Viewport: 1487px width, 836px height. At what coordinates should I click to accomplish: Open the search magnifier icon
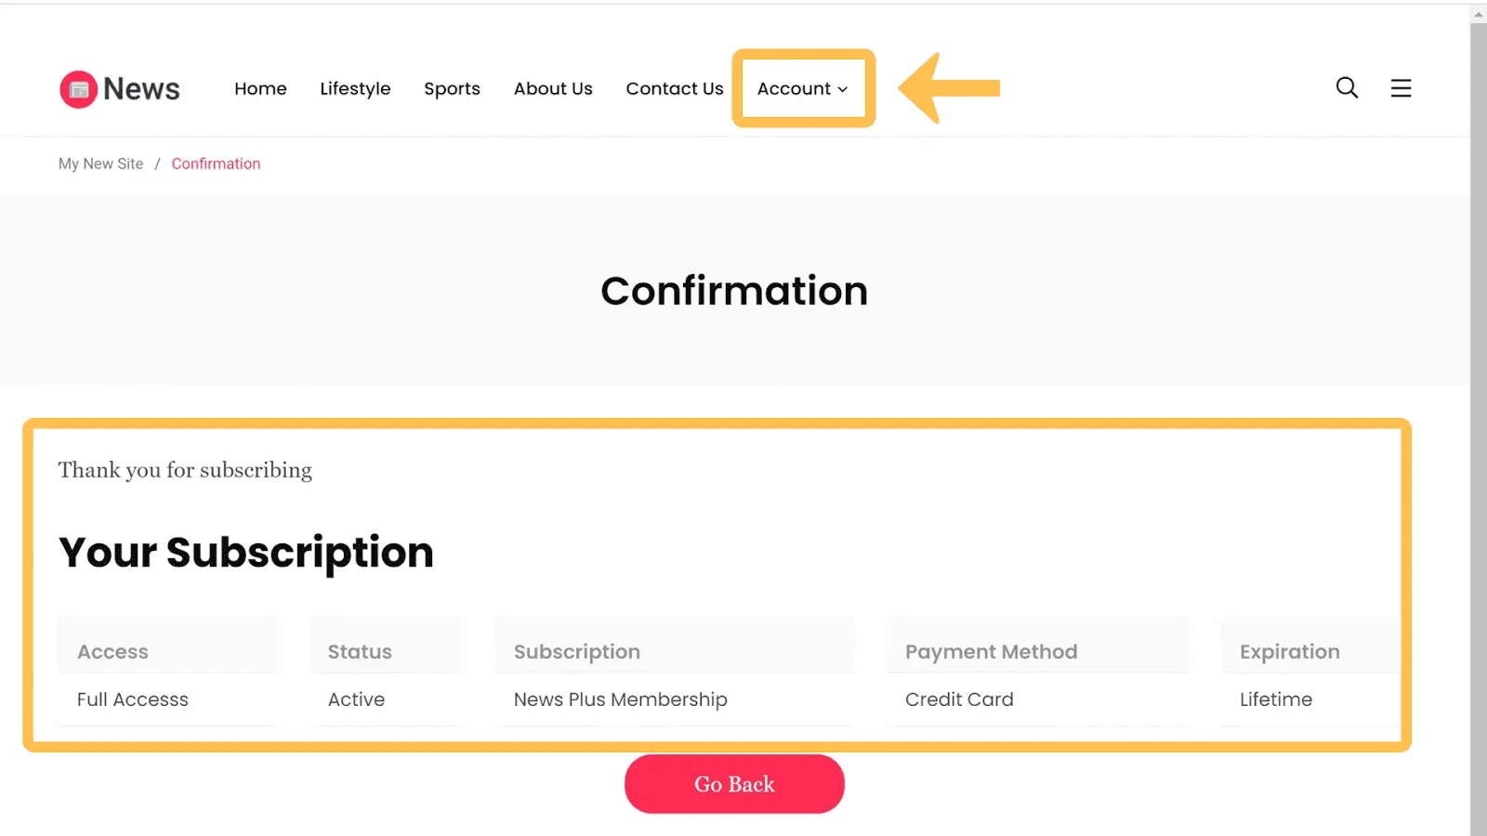point(1347,88)
